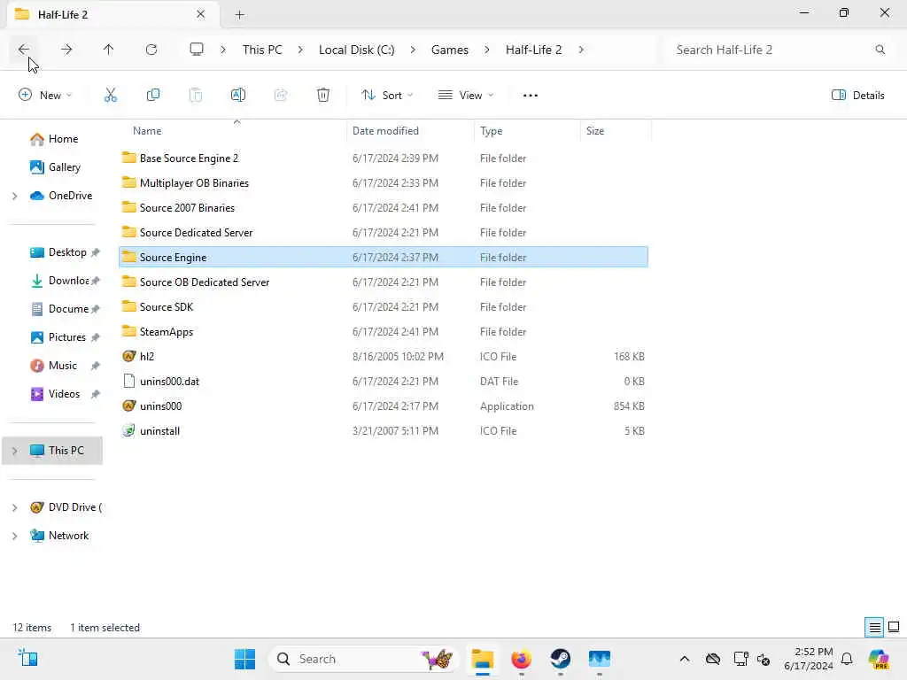Add a new tab
This screenshot has height=680, width=907.
click(x=239, y=14)
